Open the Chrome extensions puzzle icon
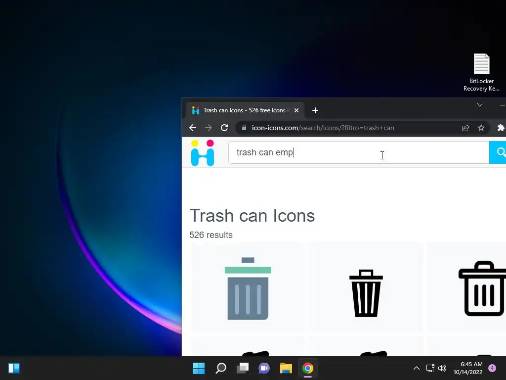Image resolution: width=506 pixels, height=380 pixels. 501,128
